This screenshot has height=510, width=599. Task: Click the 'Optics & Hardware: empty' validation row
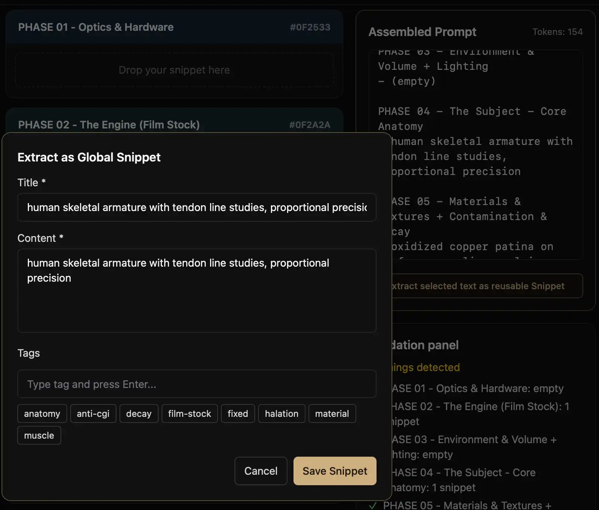477,388
